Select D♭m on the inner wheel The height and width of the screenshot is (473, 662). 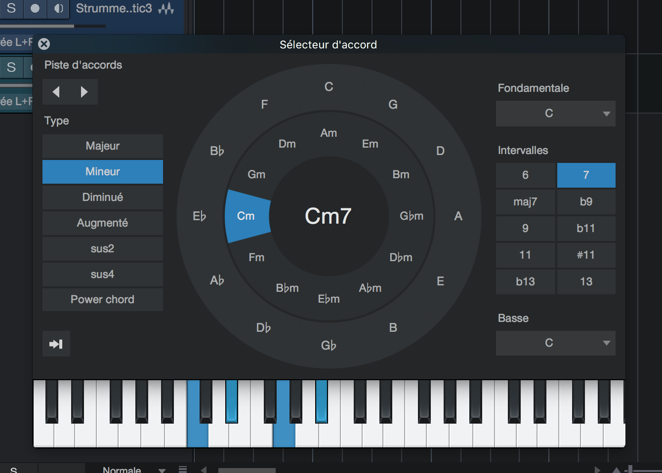401,257
